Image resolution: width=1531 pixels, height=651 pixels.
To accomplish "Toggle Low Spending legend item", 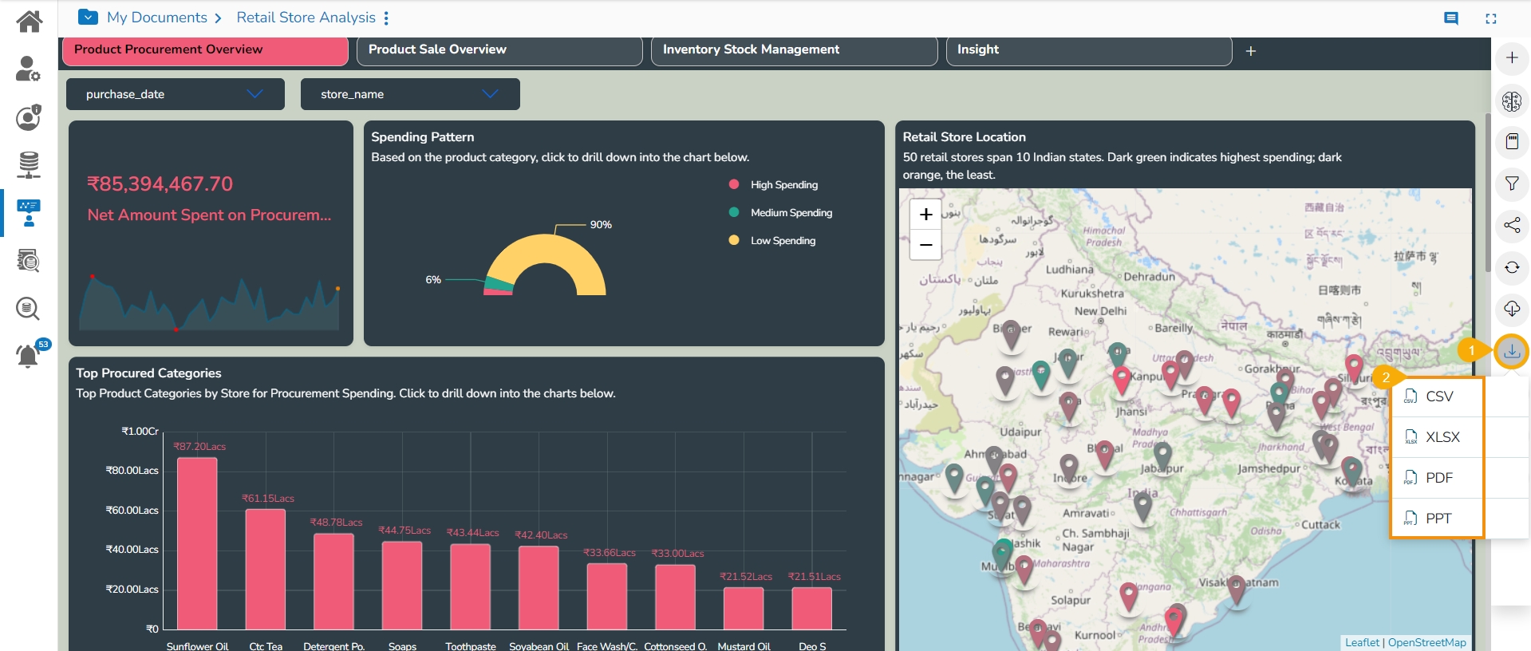I will pos(782,241).
